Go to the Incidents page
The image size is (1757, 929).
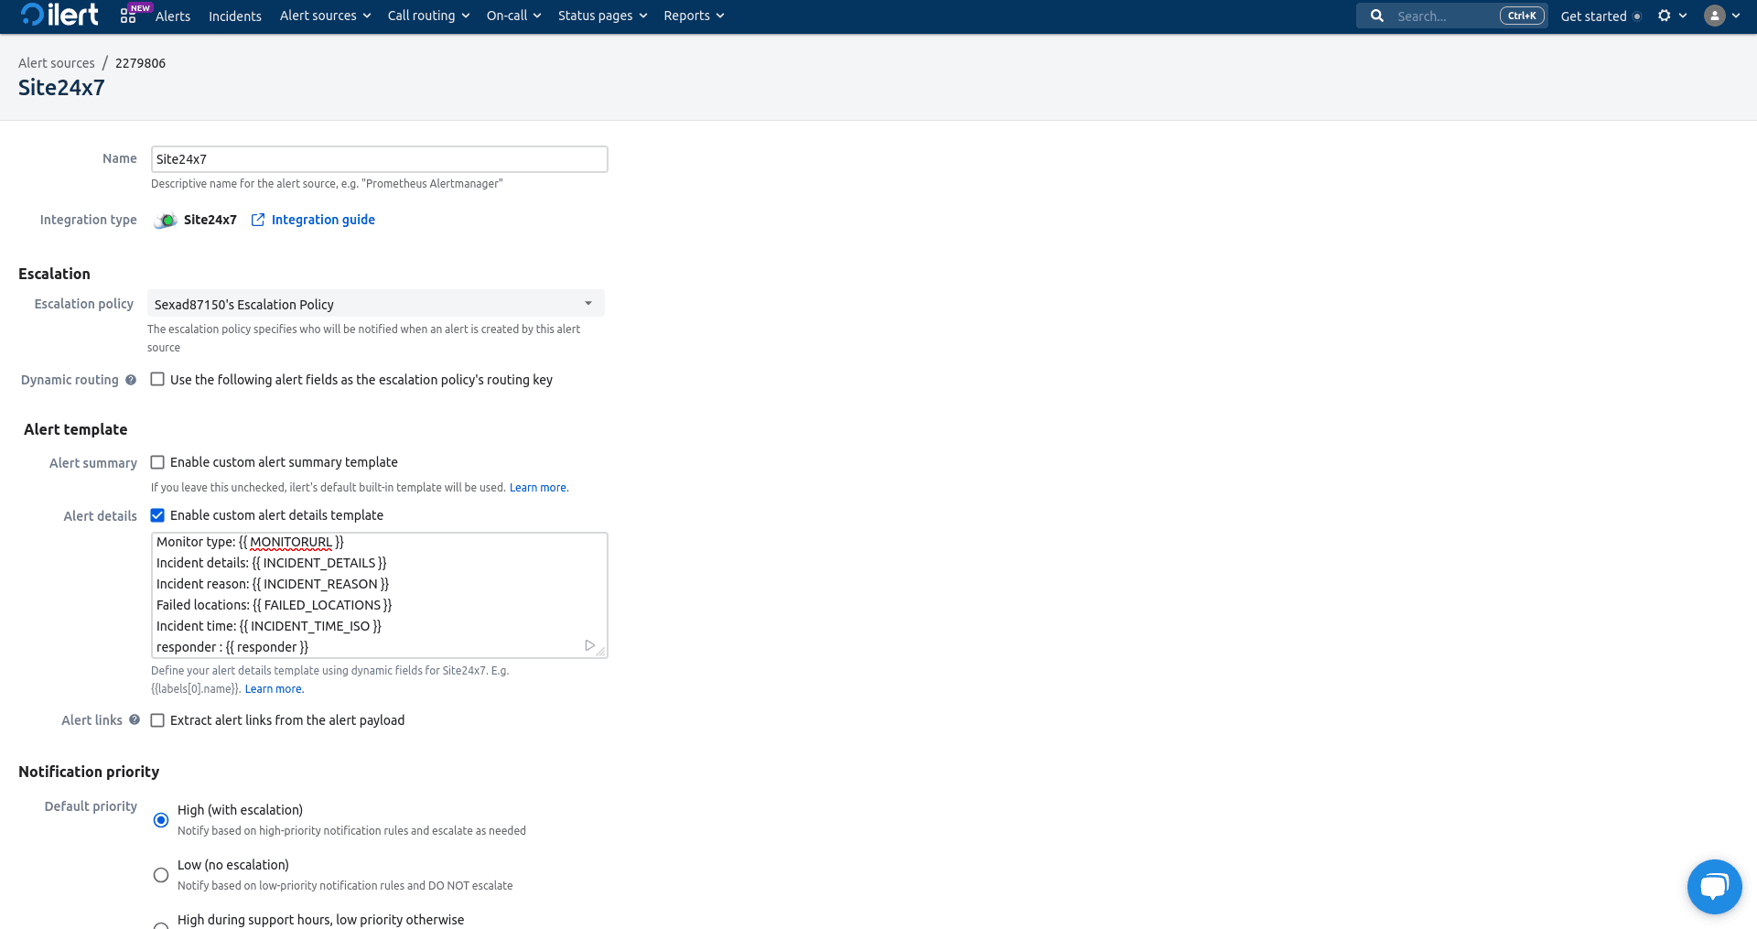(234, 16)
